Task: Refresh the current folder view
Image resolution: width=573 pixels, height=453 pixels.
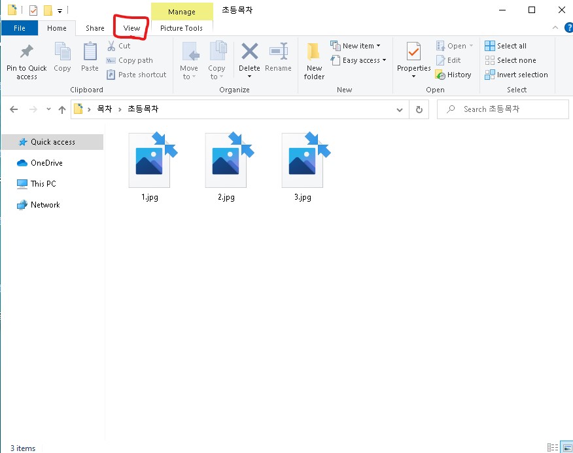Action: tap(419, 109)
